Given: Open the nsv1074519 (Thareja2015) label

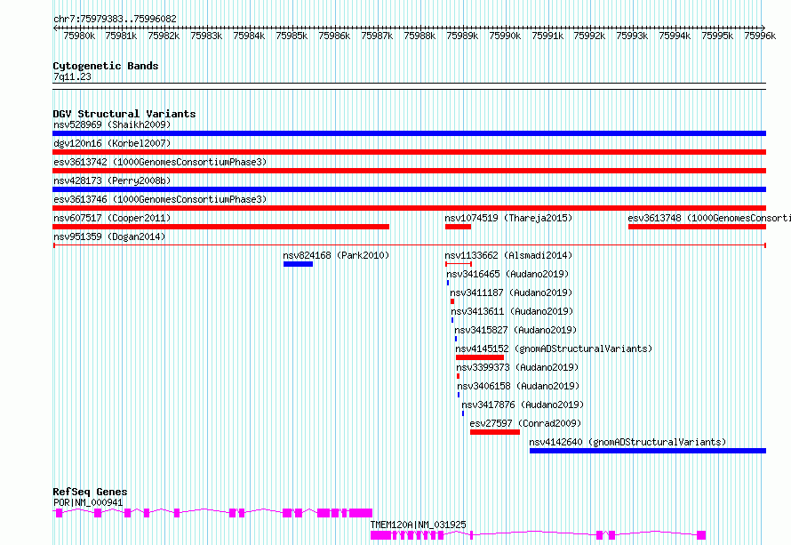Looking at the screenshot, I should pos(508,218).
